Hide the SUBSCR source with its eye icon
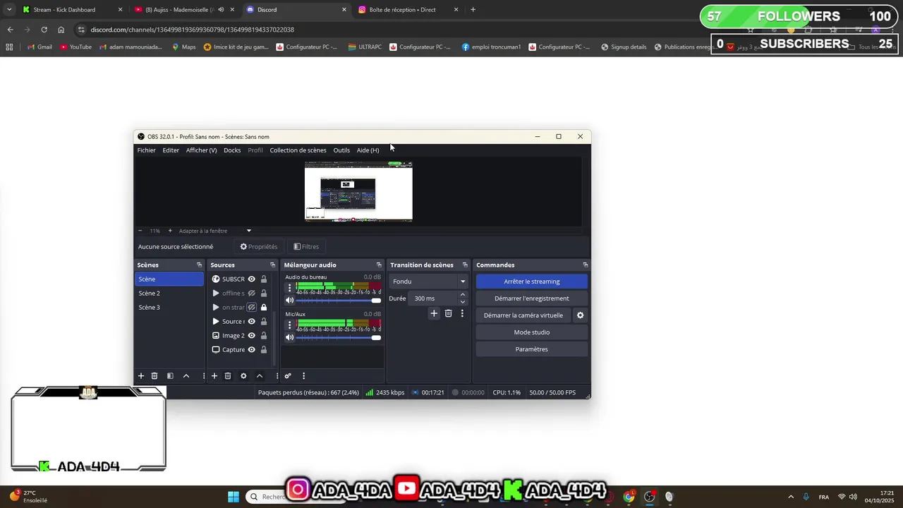The height and width of the screenshot is (508, 903). click(251, 279)
